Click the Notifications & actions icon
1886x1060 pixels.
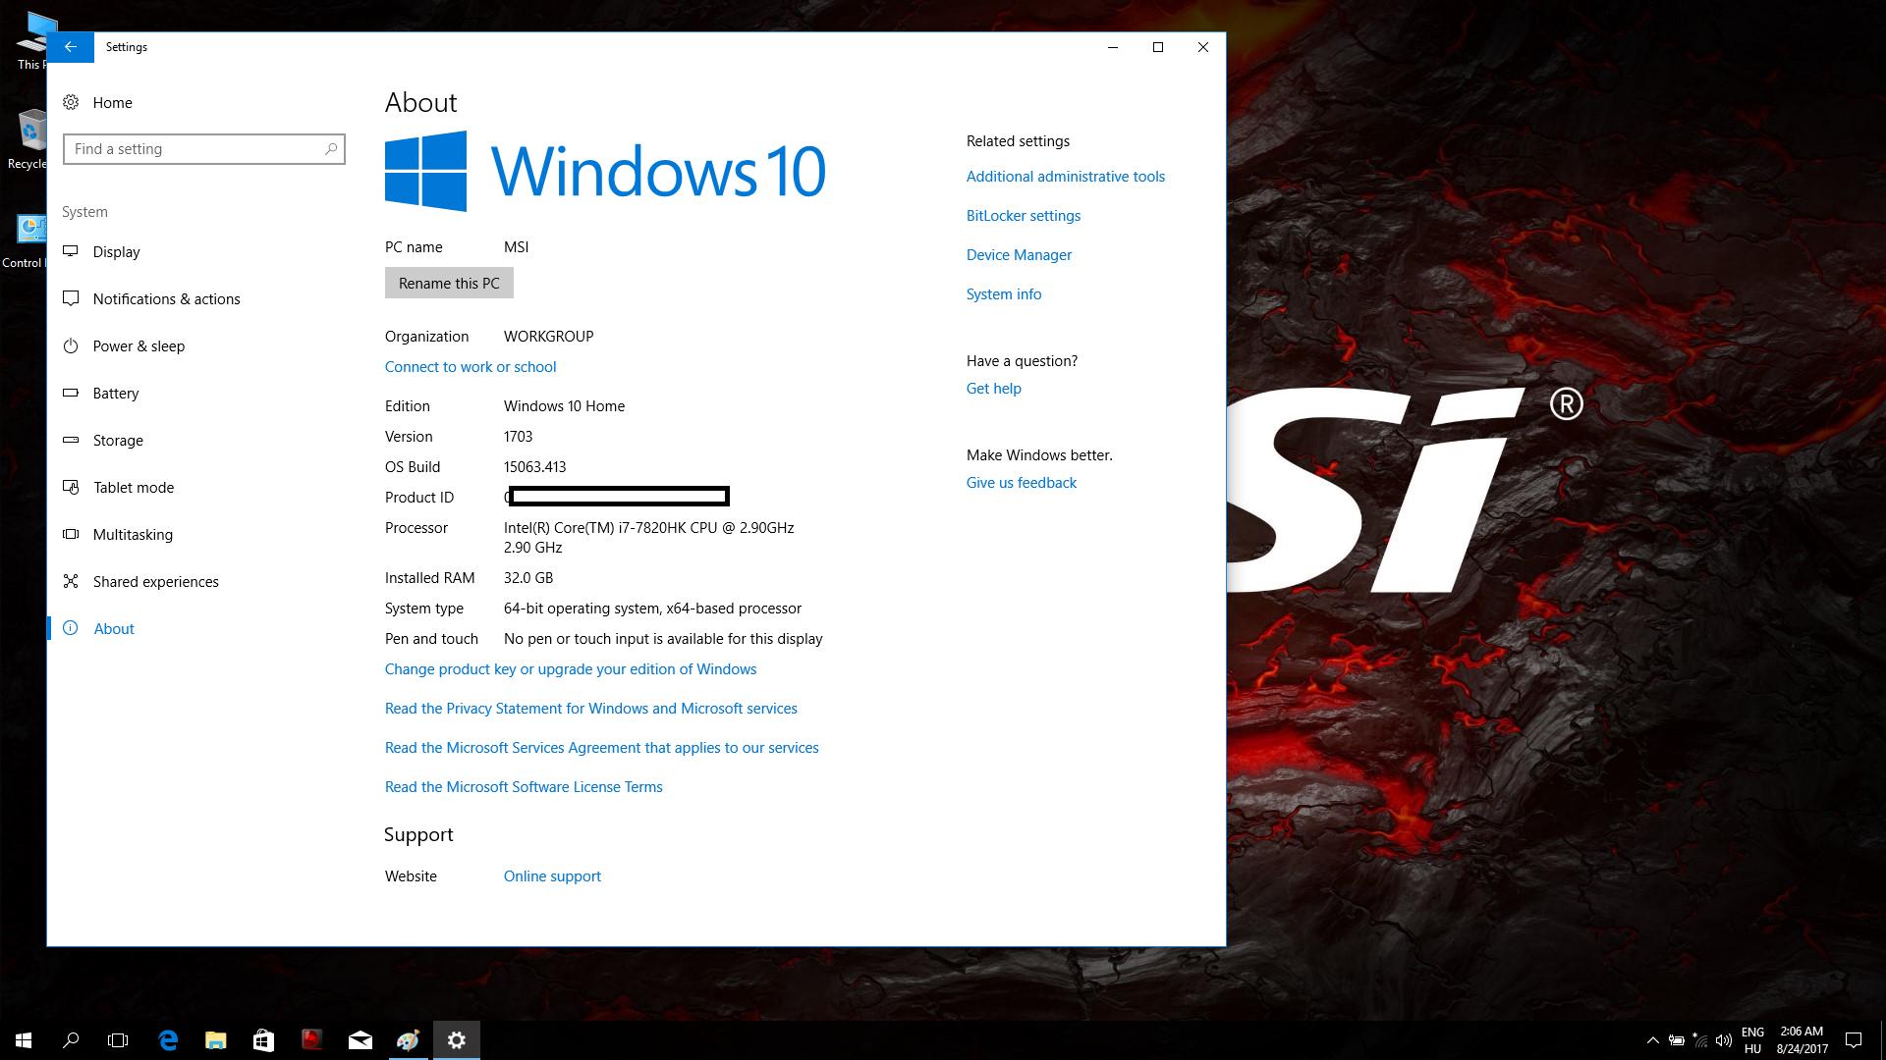(x=71, y=298)
